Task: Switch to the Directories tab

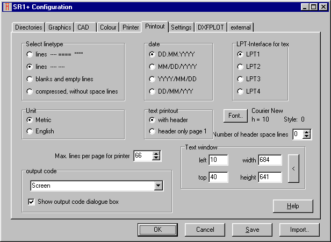Action: (x=28, y=27)
